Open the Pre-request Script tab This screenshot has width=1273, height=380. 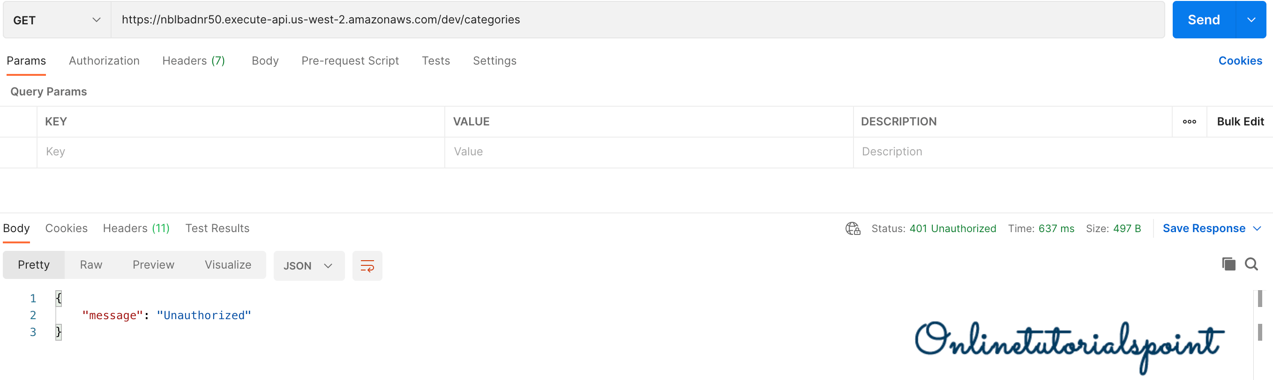click(350, 61)
